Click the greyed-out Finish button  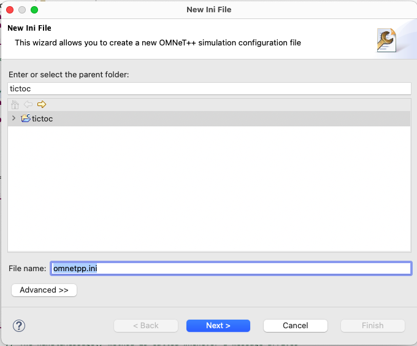(x=373, y=326)
